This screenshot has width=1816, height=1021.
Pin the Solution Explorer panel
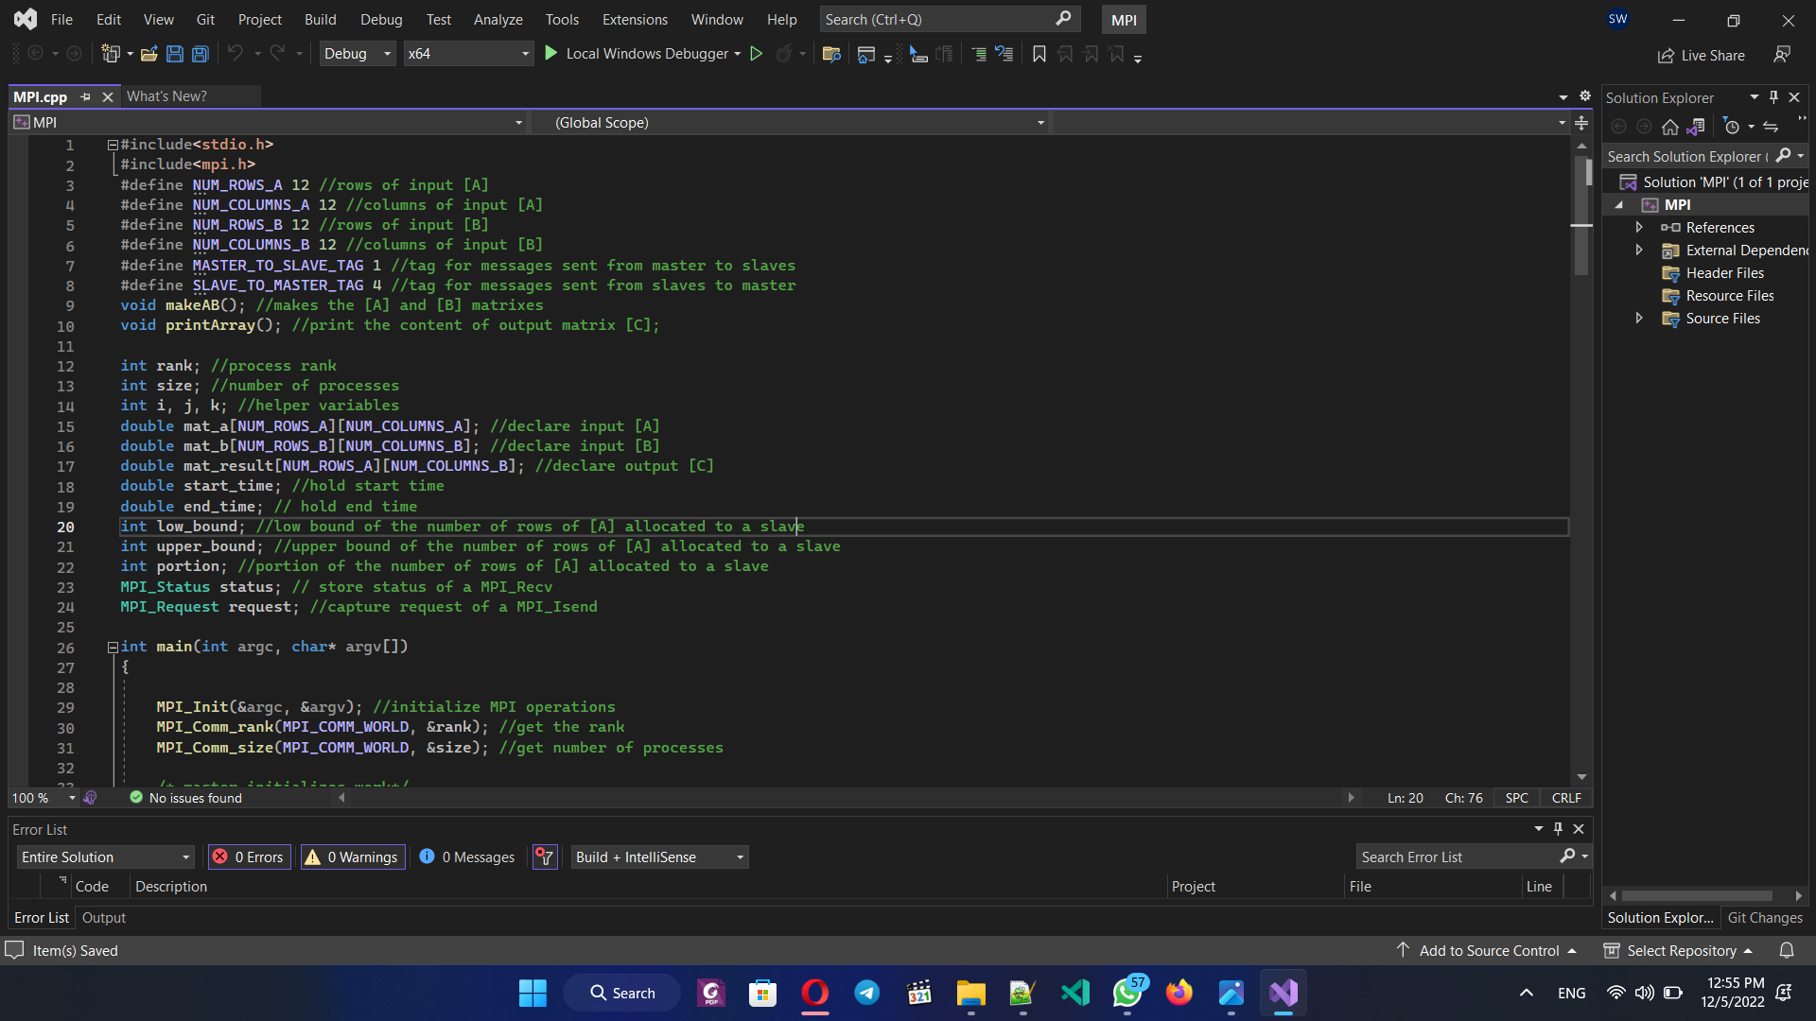coord(1773,97)
